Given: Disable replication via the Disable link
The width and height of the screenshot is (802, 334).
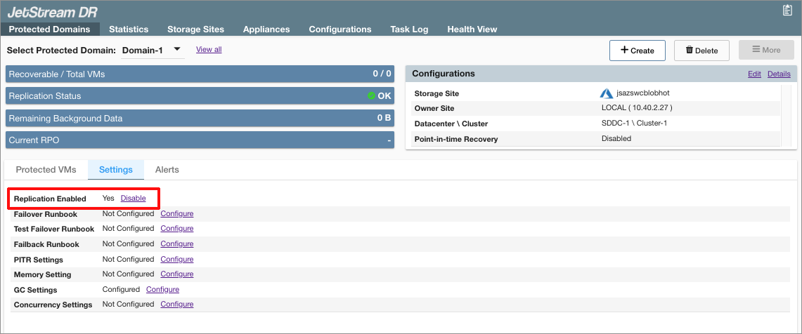Looking at the screenshot, I should click(x=133, y=199).
